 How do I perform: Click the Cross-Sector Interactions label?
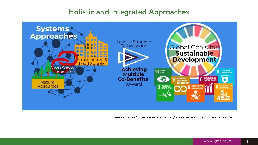click(x=63, y=69)
